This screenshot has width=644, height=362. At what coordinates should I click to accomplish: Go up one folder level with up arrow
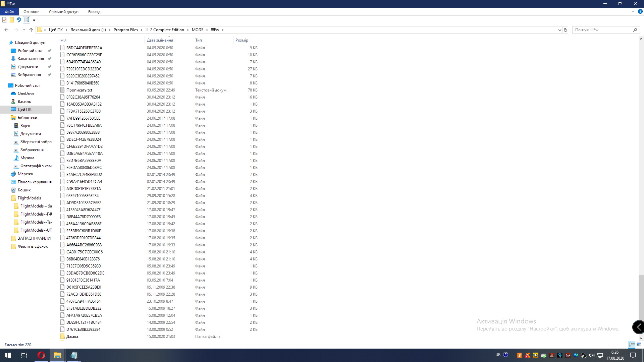[31, 30]
